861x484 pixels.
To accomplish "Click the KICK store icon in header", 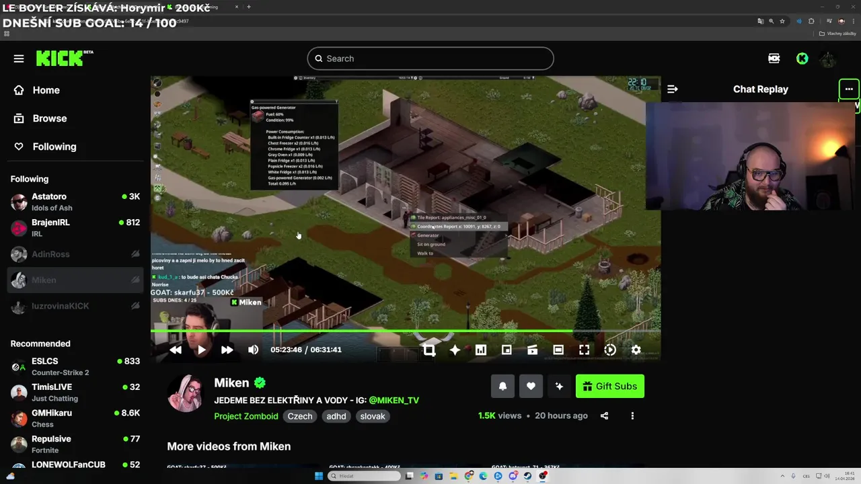I will (774, 58).
